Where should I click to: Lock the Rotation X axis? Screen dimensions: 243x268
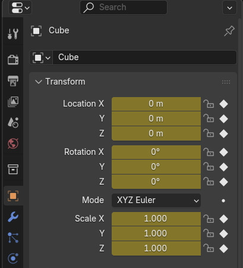tap(209, 152)
